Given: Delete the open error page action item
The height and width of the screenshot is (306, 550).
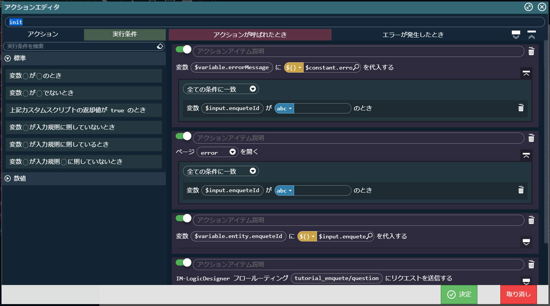Looking at the screenshot, I should (x=531, y=138).
